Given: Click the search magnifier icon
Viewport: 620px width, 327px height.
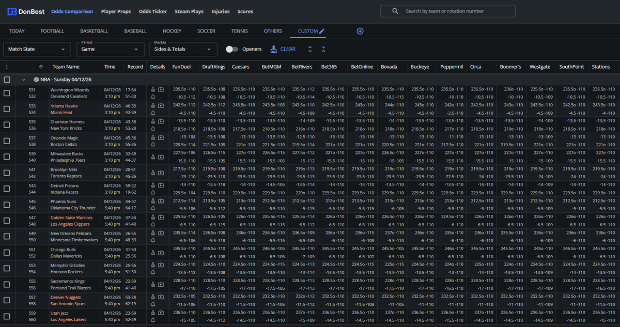Looking at the screenshot, I should tap(395, 11).
